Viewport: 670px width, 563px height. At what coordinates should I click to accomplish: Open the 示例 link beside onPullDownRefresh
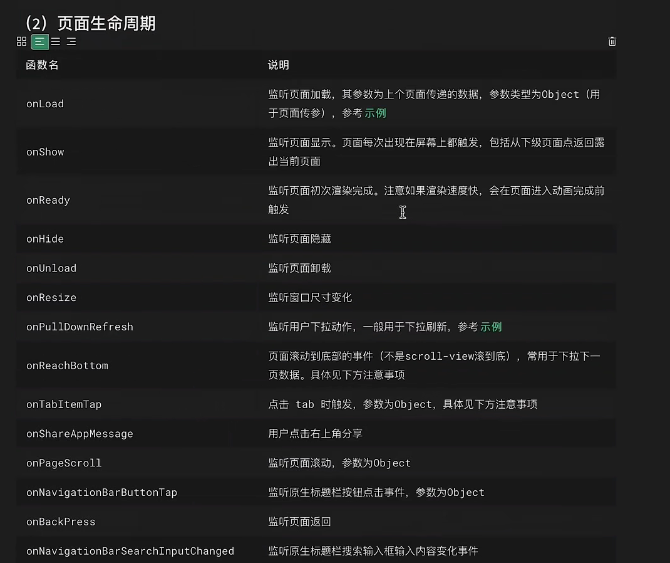coord(490,327)
